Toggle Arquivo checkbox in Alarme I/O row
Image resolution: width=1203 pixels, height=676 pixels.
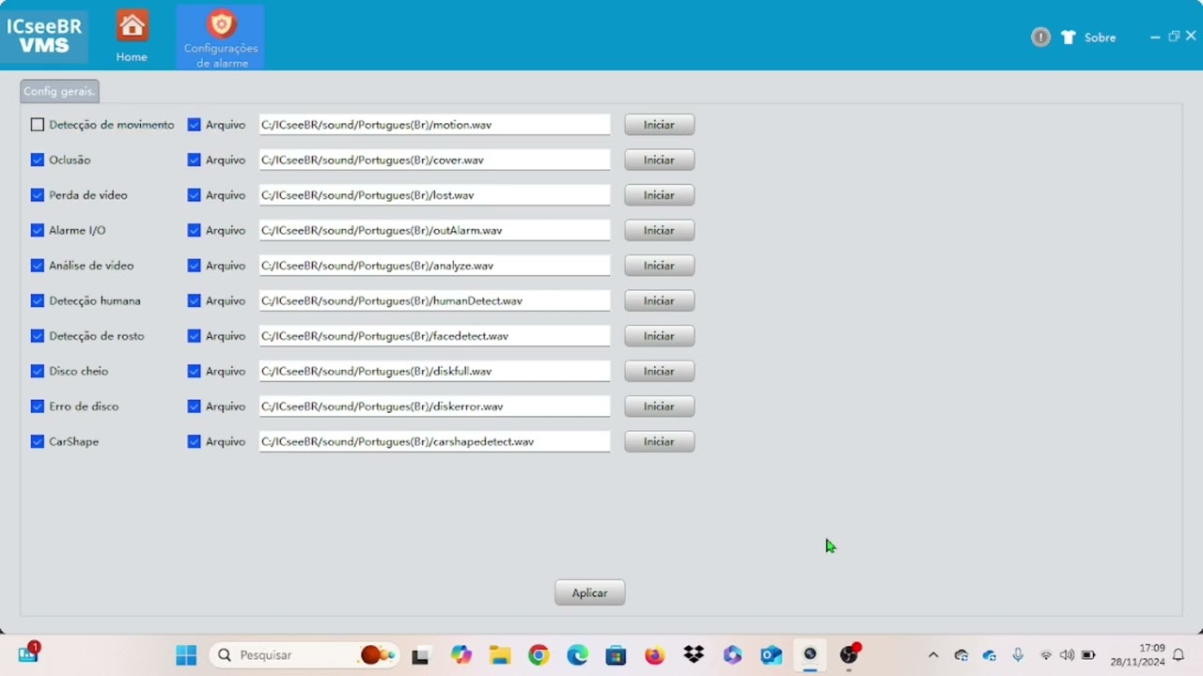click(x=195, y=230)
